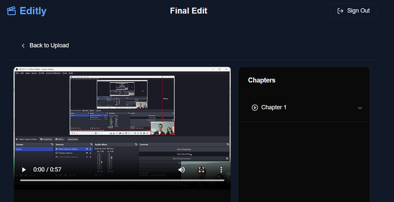The width and height of the screenshot is (394, 202).
Task: Click the Sign Out button
Action: coord(353,11)
